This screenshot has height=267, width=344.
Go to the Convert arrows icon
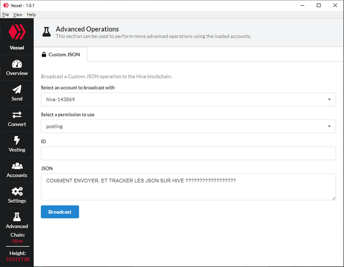(x=17, y=115)
